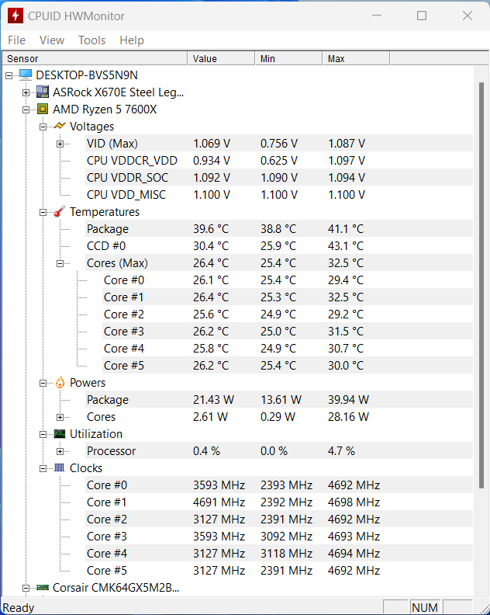Click the 4.7 % max processor utilization
The image size is (490, 615).
point(341,451)
